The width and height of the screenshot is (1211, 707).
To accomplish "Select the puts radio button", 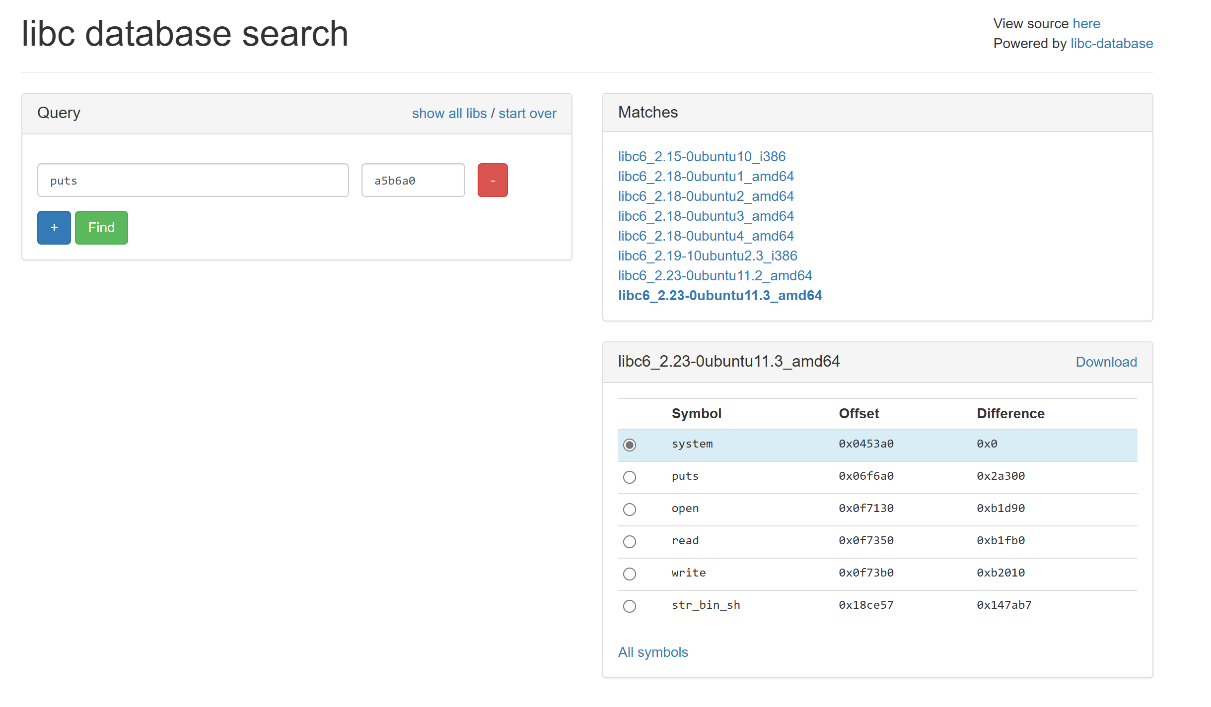I will 630,477.
